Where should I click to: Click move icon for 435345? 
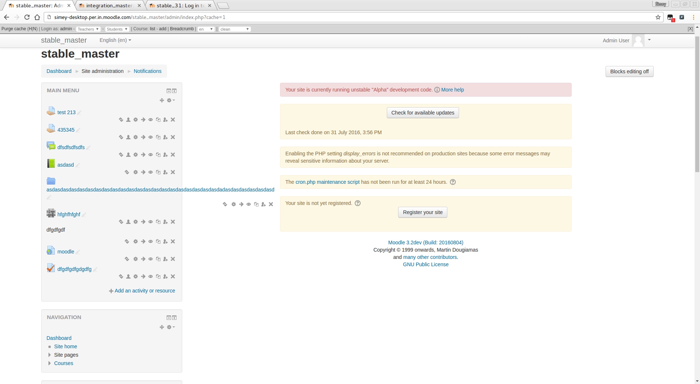121,137
